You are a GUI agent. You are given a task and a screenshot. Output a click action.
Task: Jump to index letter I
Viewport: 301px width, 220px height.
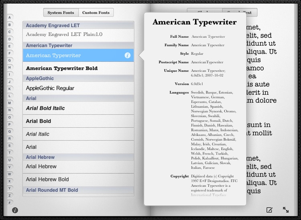10,75
